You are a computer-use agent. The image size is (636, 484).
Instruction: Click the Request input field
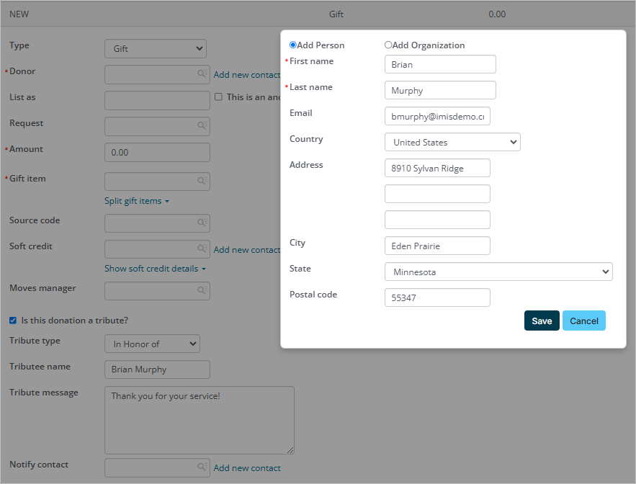157,127
